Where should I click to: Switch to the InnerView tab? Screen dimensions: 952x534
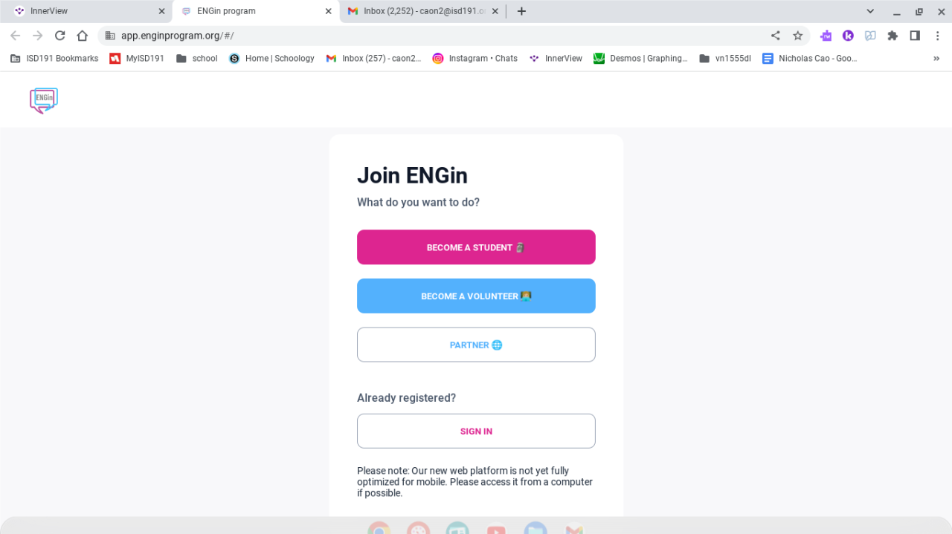(x=86, y=11)
